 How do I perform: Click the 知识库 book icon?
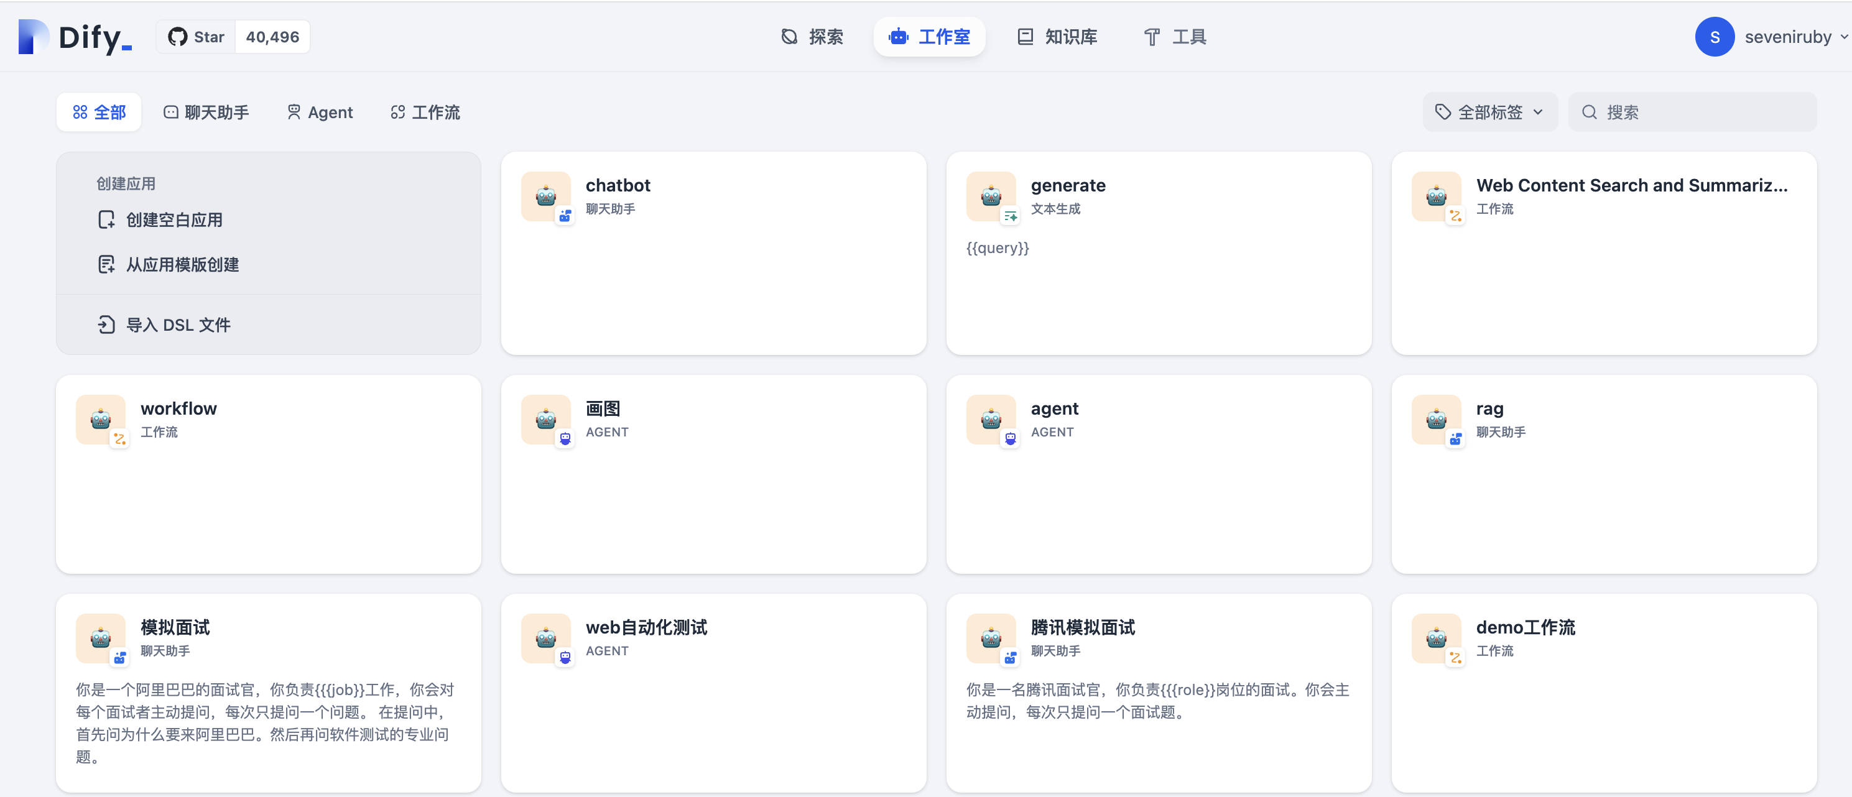pos(1024,37)
